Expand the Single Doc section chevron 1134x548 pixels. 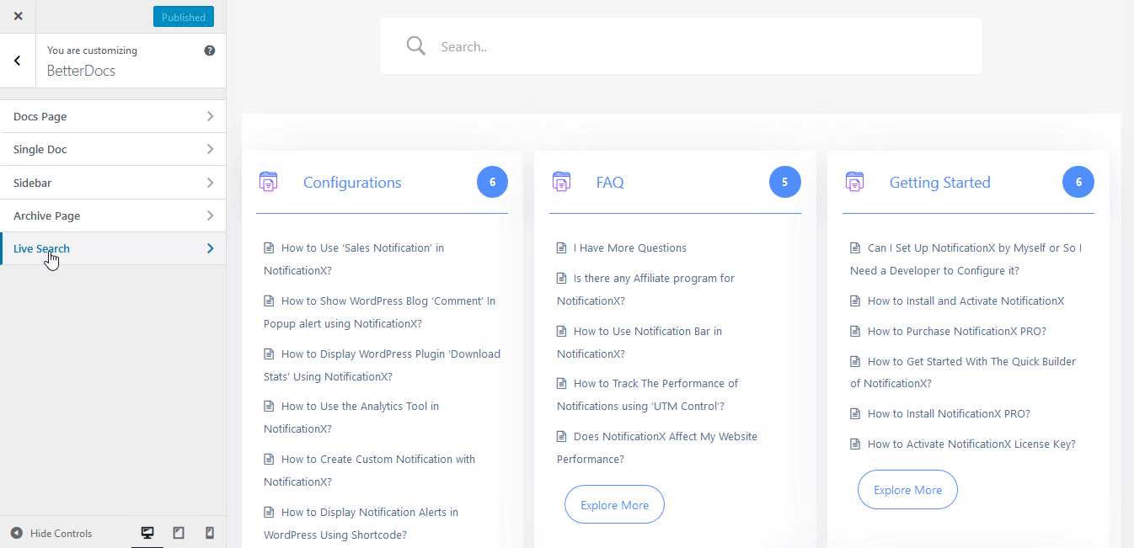(210, 149)
